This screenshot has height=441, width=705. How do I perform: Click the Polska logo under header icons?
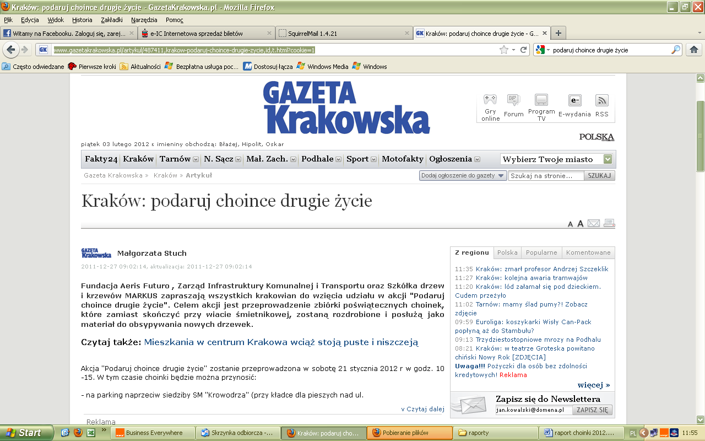coord(596,137)
